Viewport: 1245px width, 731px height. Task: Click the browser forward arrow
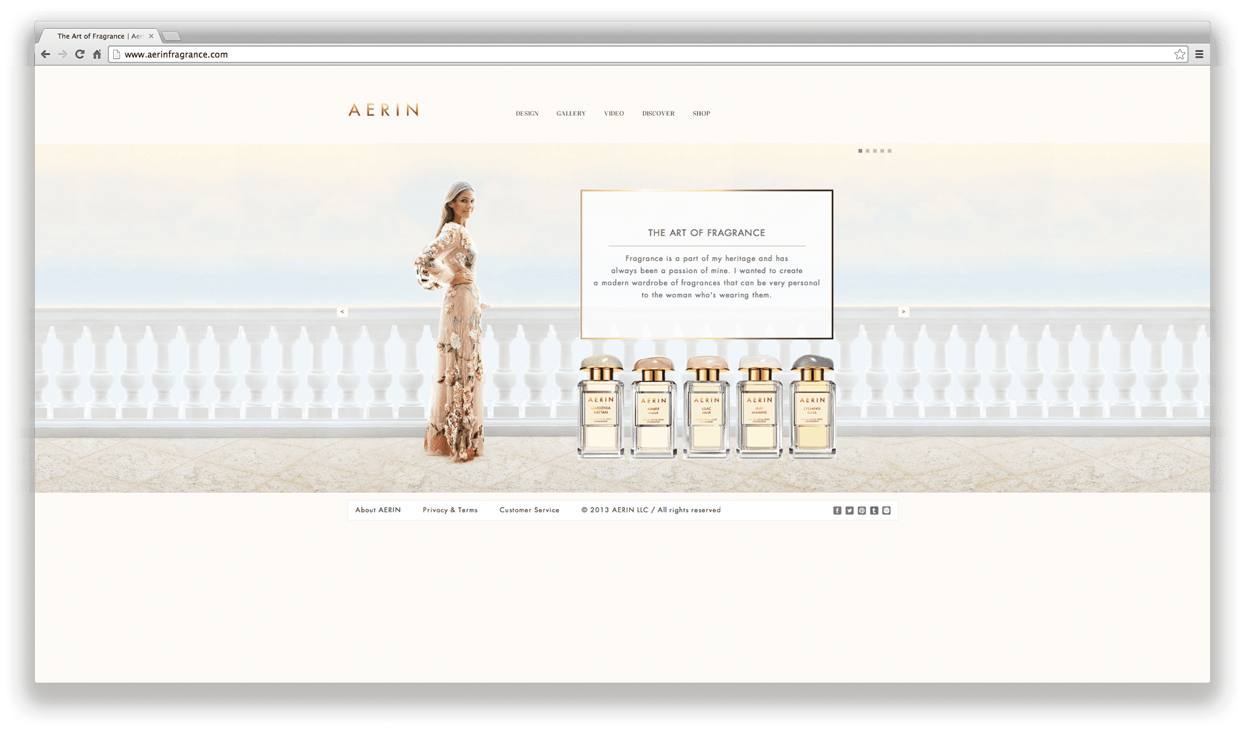click(x=62, y=54)
